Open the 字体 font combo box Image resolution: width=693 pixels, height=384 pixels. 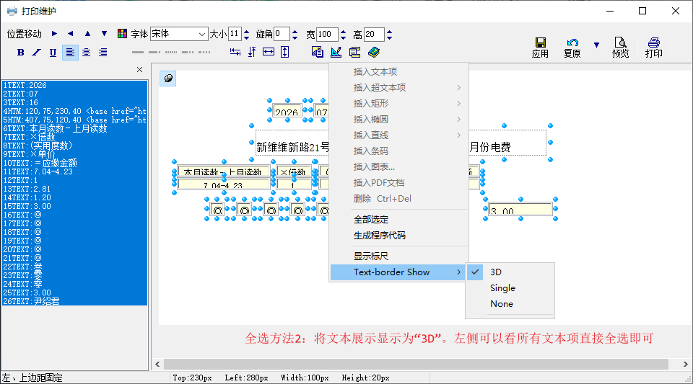pos(179,34)
